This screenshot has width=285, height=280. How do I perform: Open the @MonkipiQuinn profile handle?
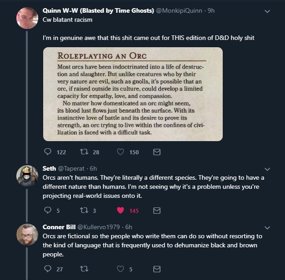(x=180, y=11)
